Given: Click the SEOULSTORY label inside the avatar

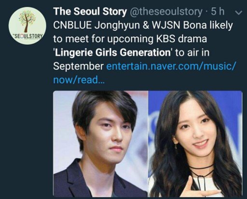Looking at the screenshot, I should 28,36.
